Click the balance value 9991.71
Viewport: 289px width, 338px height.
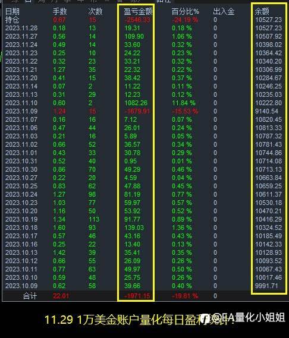click(x=266, y=286)
